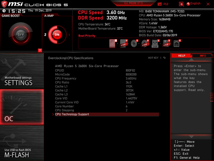Click the MotherBoard Temperature 32°C reading
This screenshot has height=161, width=214.
pos(100,29)
